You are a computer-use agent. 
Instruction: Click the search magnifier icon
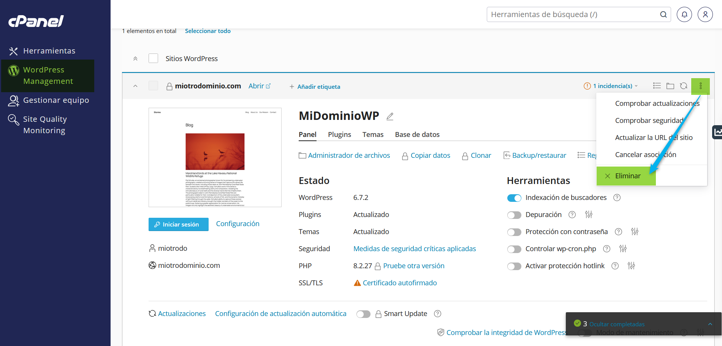click(x=663, y=14)
